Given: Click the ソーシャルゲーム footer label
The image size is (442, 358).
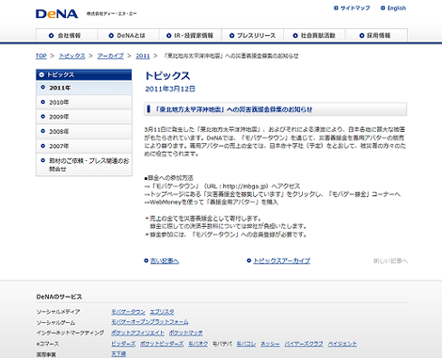Looking at the screenshot, I should 55,322.
